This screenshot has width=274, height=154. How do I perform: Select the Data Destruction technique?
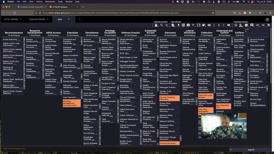pos(257,45)
